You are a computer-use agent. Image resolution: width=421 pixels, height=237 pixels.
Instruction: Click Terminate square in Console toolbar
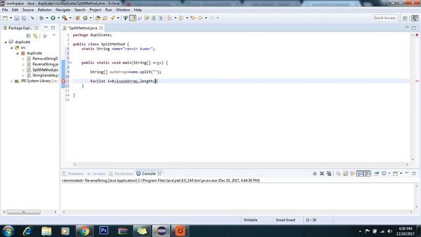coord(314,174)
